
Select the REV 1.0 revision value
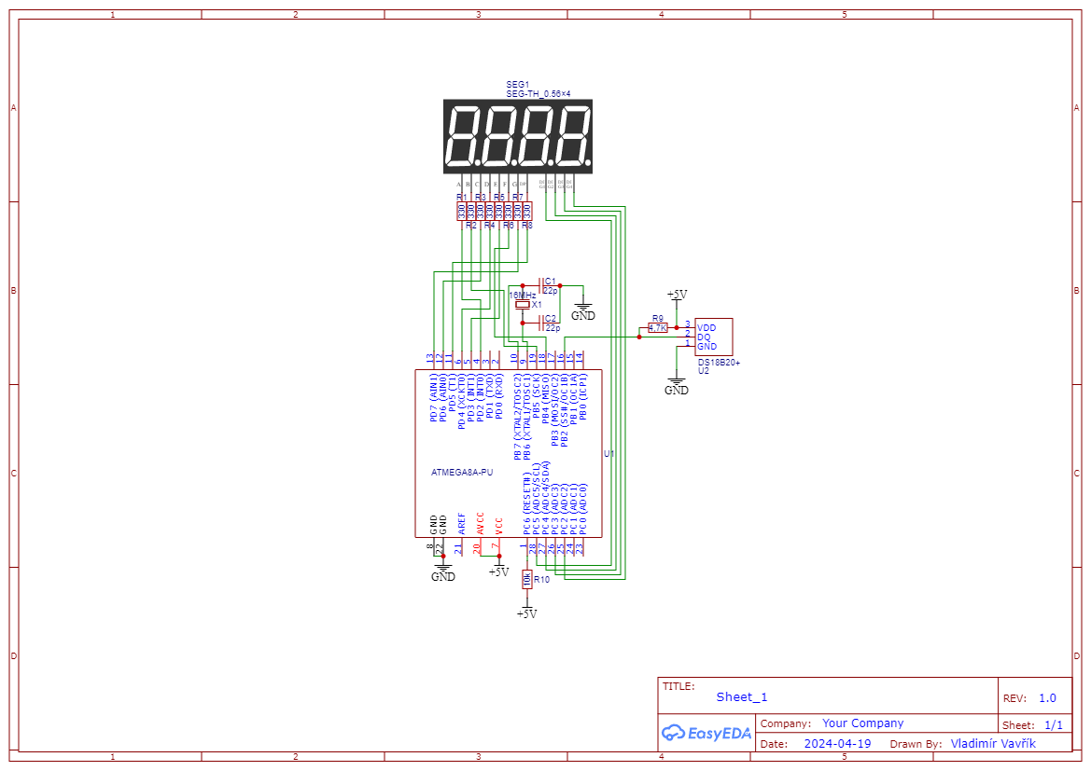tap(1047, 698)
